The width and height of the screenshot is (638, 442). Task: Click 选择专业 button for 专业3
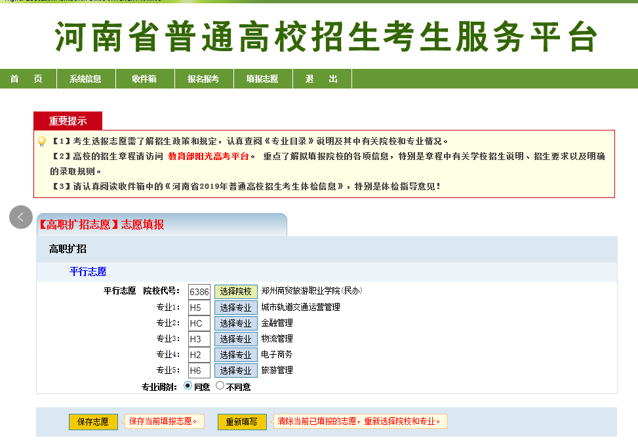235,339
